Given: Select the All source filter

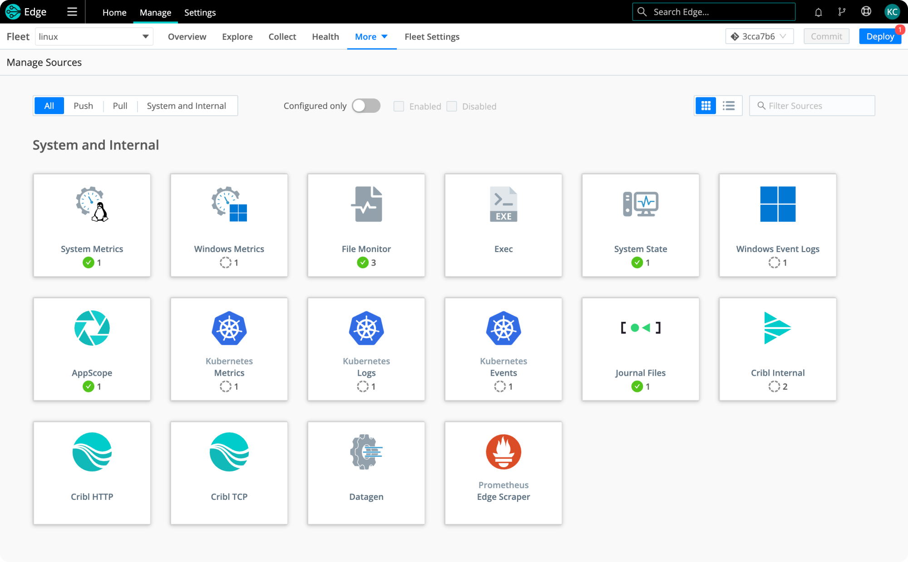Looking at the screenshot, I should [x=49, y=106].
